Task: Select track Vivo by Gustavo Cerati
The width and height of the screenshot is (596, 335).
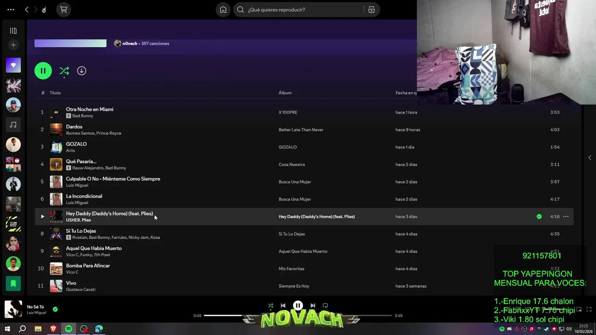Action: click(x=71, y=283)
